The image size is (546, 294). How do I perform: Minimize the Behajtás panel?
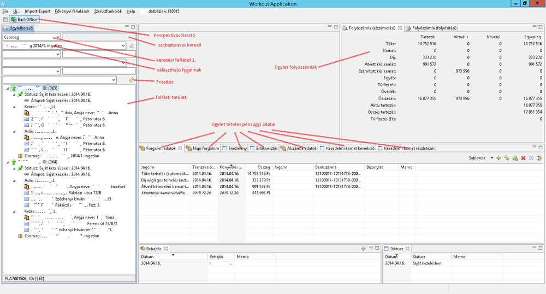[x=371, y=248]
